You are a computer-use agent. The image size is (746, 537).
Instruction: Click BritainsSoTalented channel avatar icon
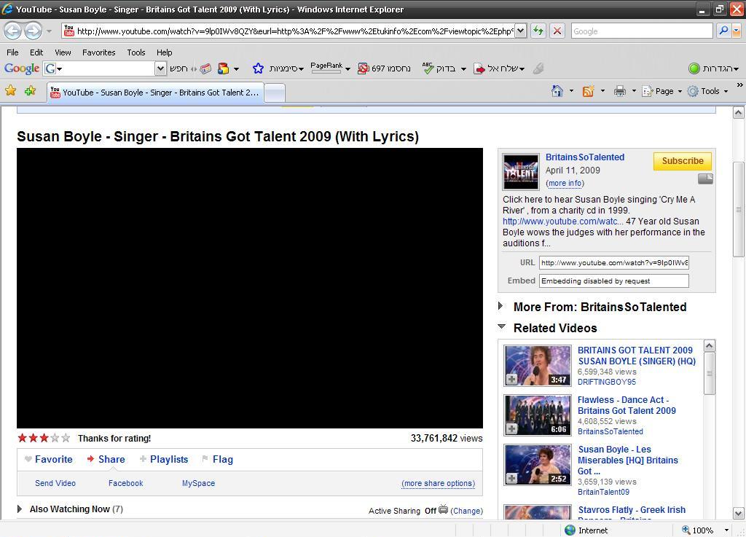point(521,172)
